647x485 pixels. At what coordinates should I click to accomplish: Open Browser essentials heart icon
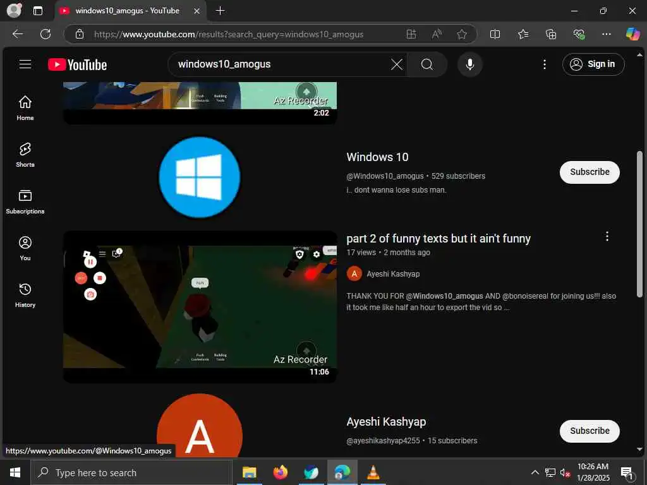tap(579, 34)
